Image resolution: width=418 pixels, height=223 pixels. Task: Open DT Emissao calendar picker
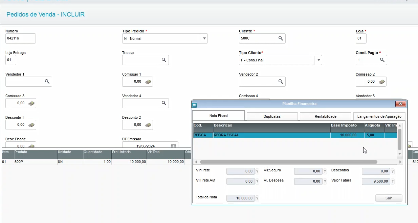coord(173,146)
